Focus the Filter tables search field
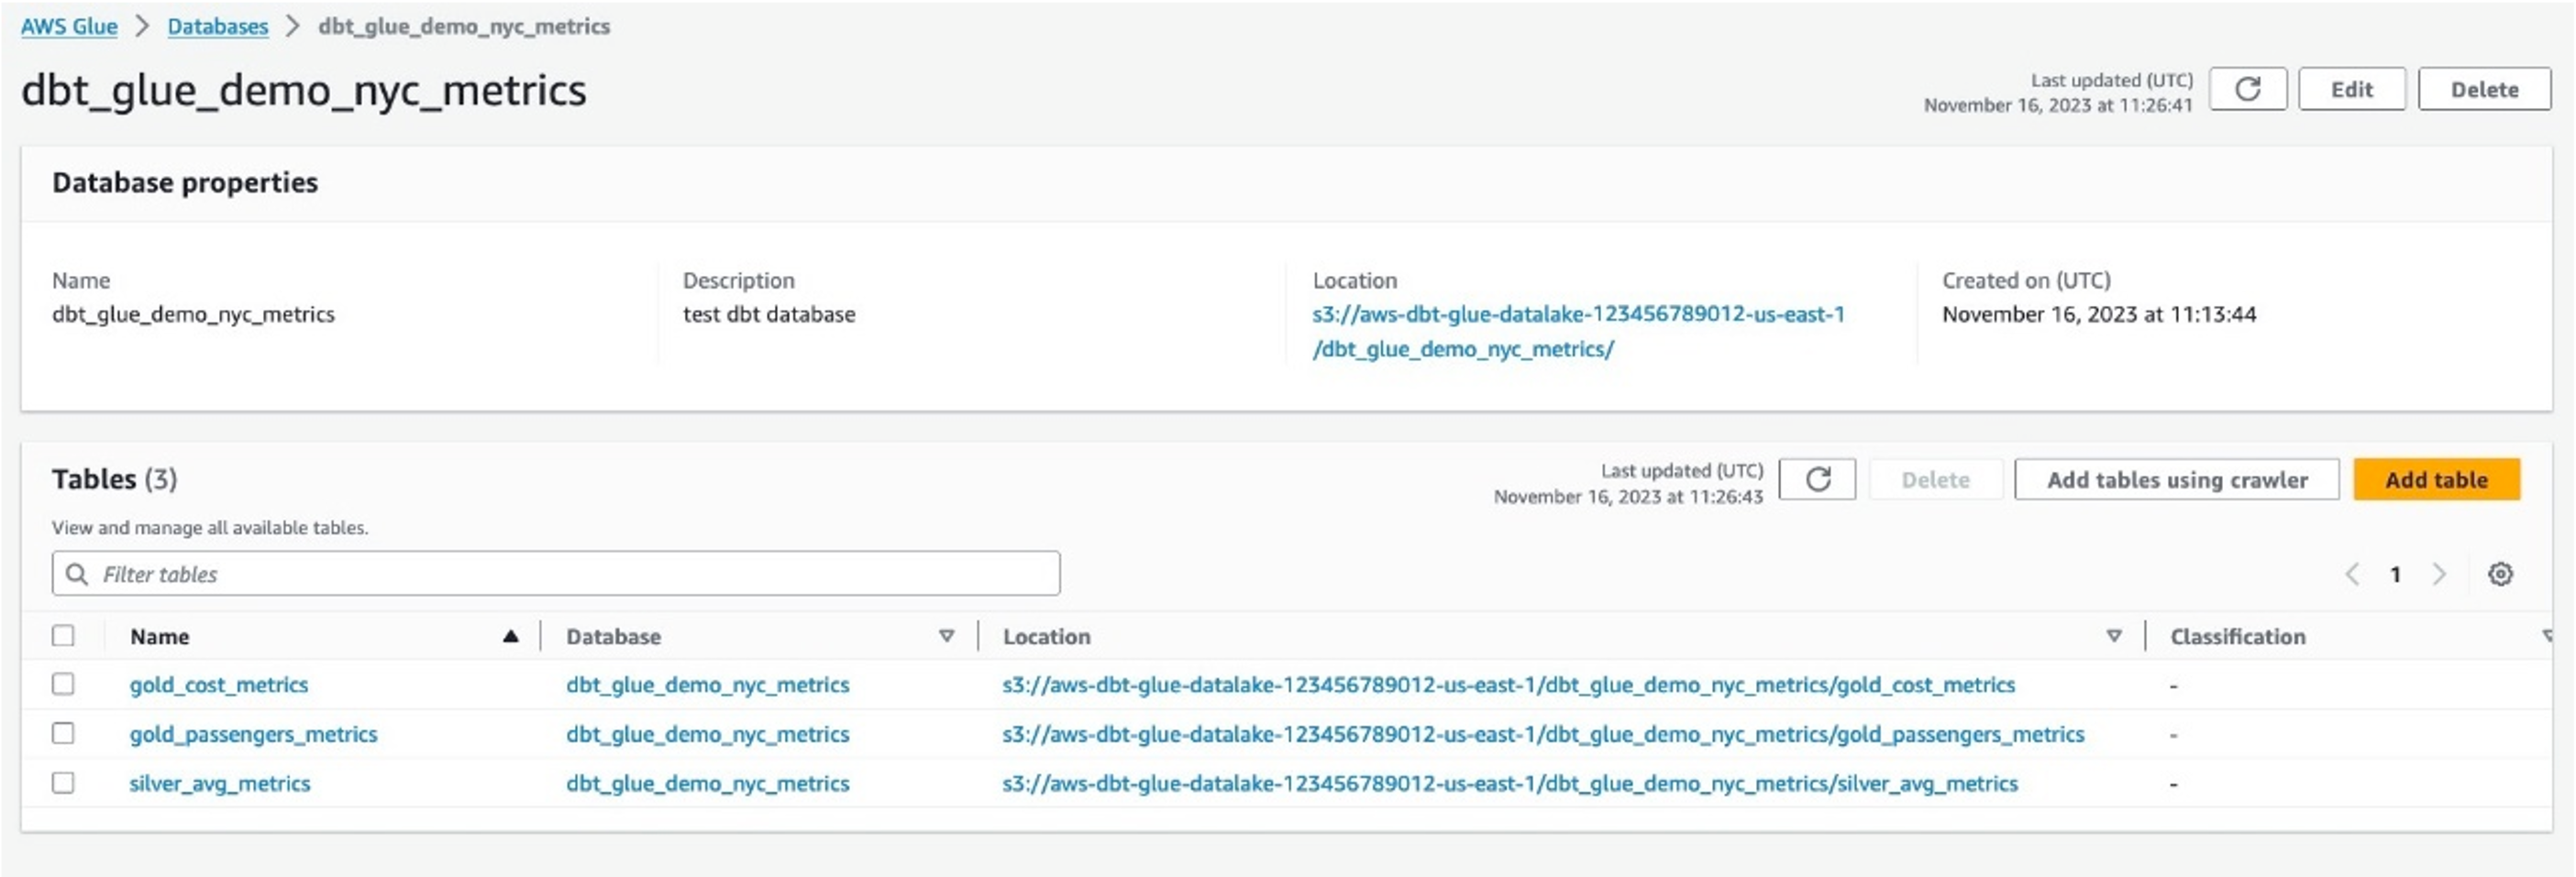The height and width of the screenshot is (877, 2576). tap(556, 575)
